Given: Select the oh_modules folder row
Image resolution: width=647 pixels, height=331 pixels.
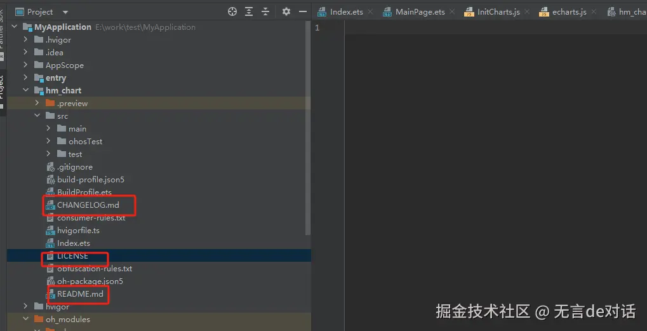Looking at the screenshot, I should [x=159, y=319].
